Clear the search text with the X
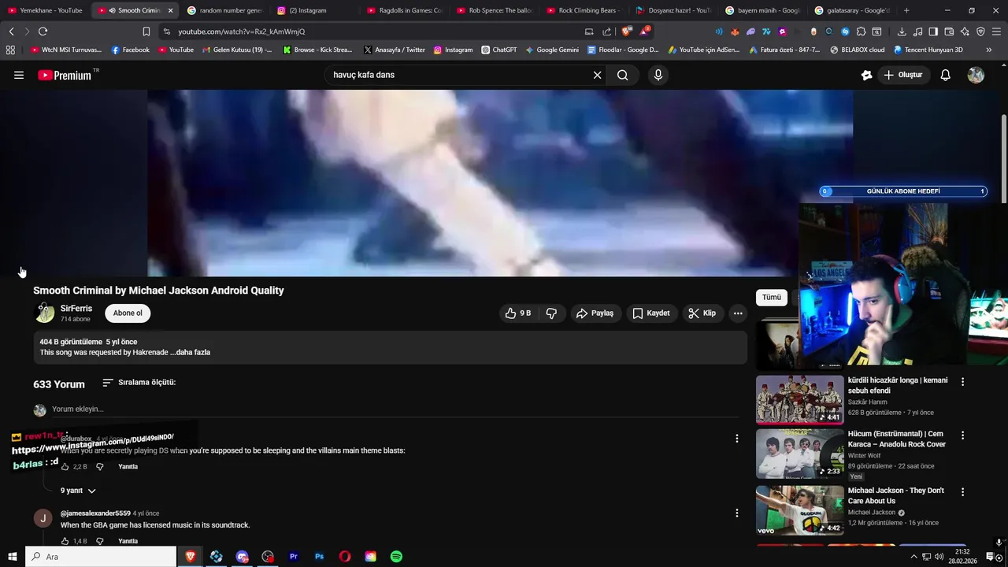The width and height of the screenshot is (1008, 567). coord(597,75)
